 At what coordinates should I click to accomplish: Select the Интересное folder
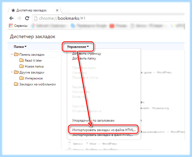[31, 78]
